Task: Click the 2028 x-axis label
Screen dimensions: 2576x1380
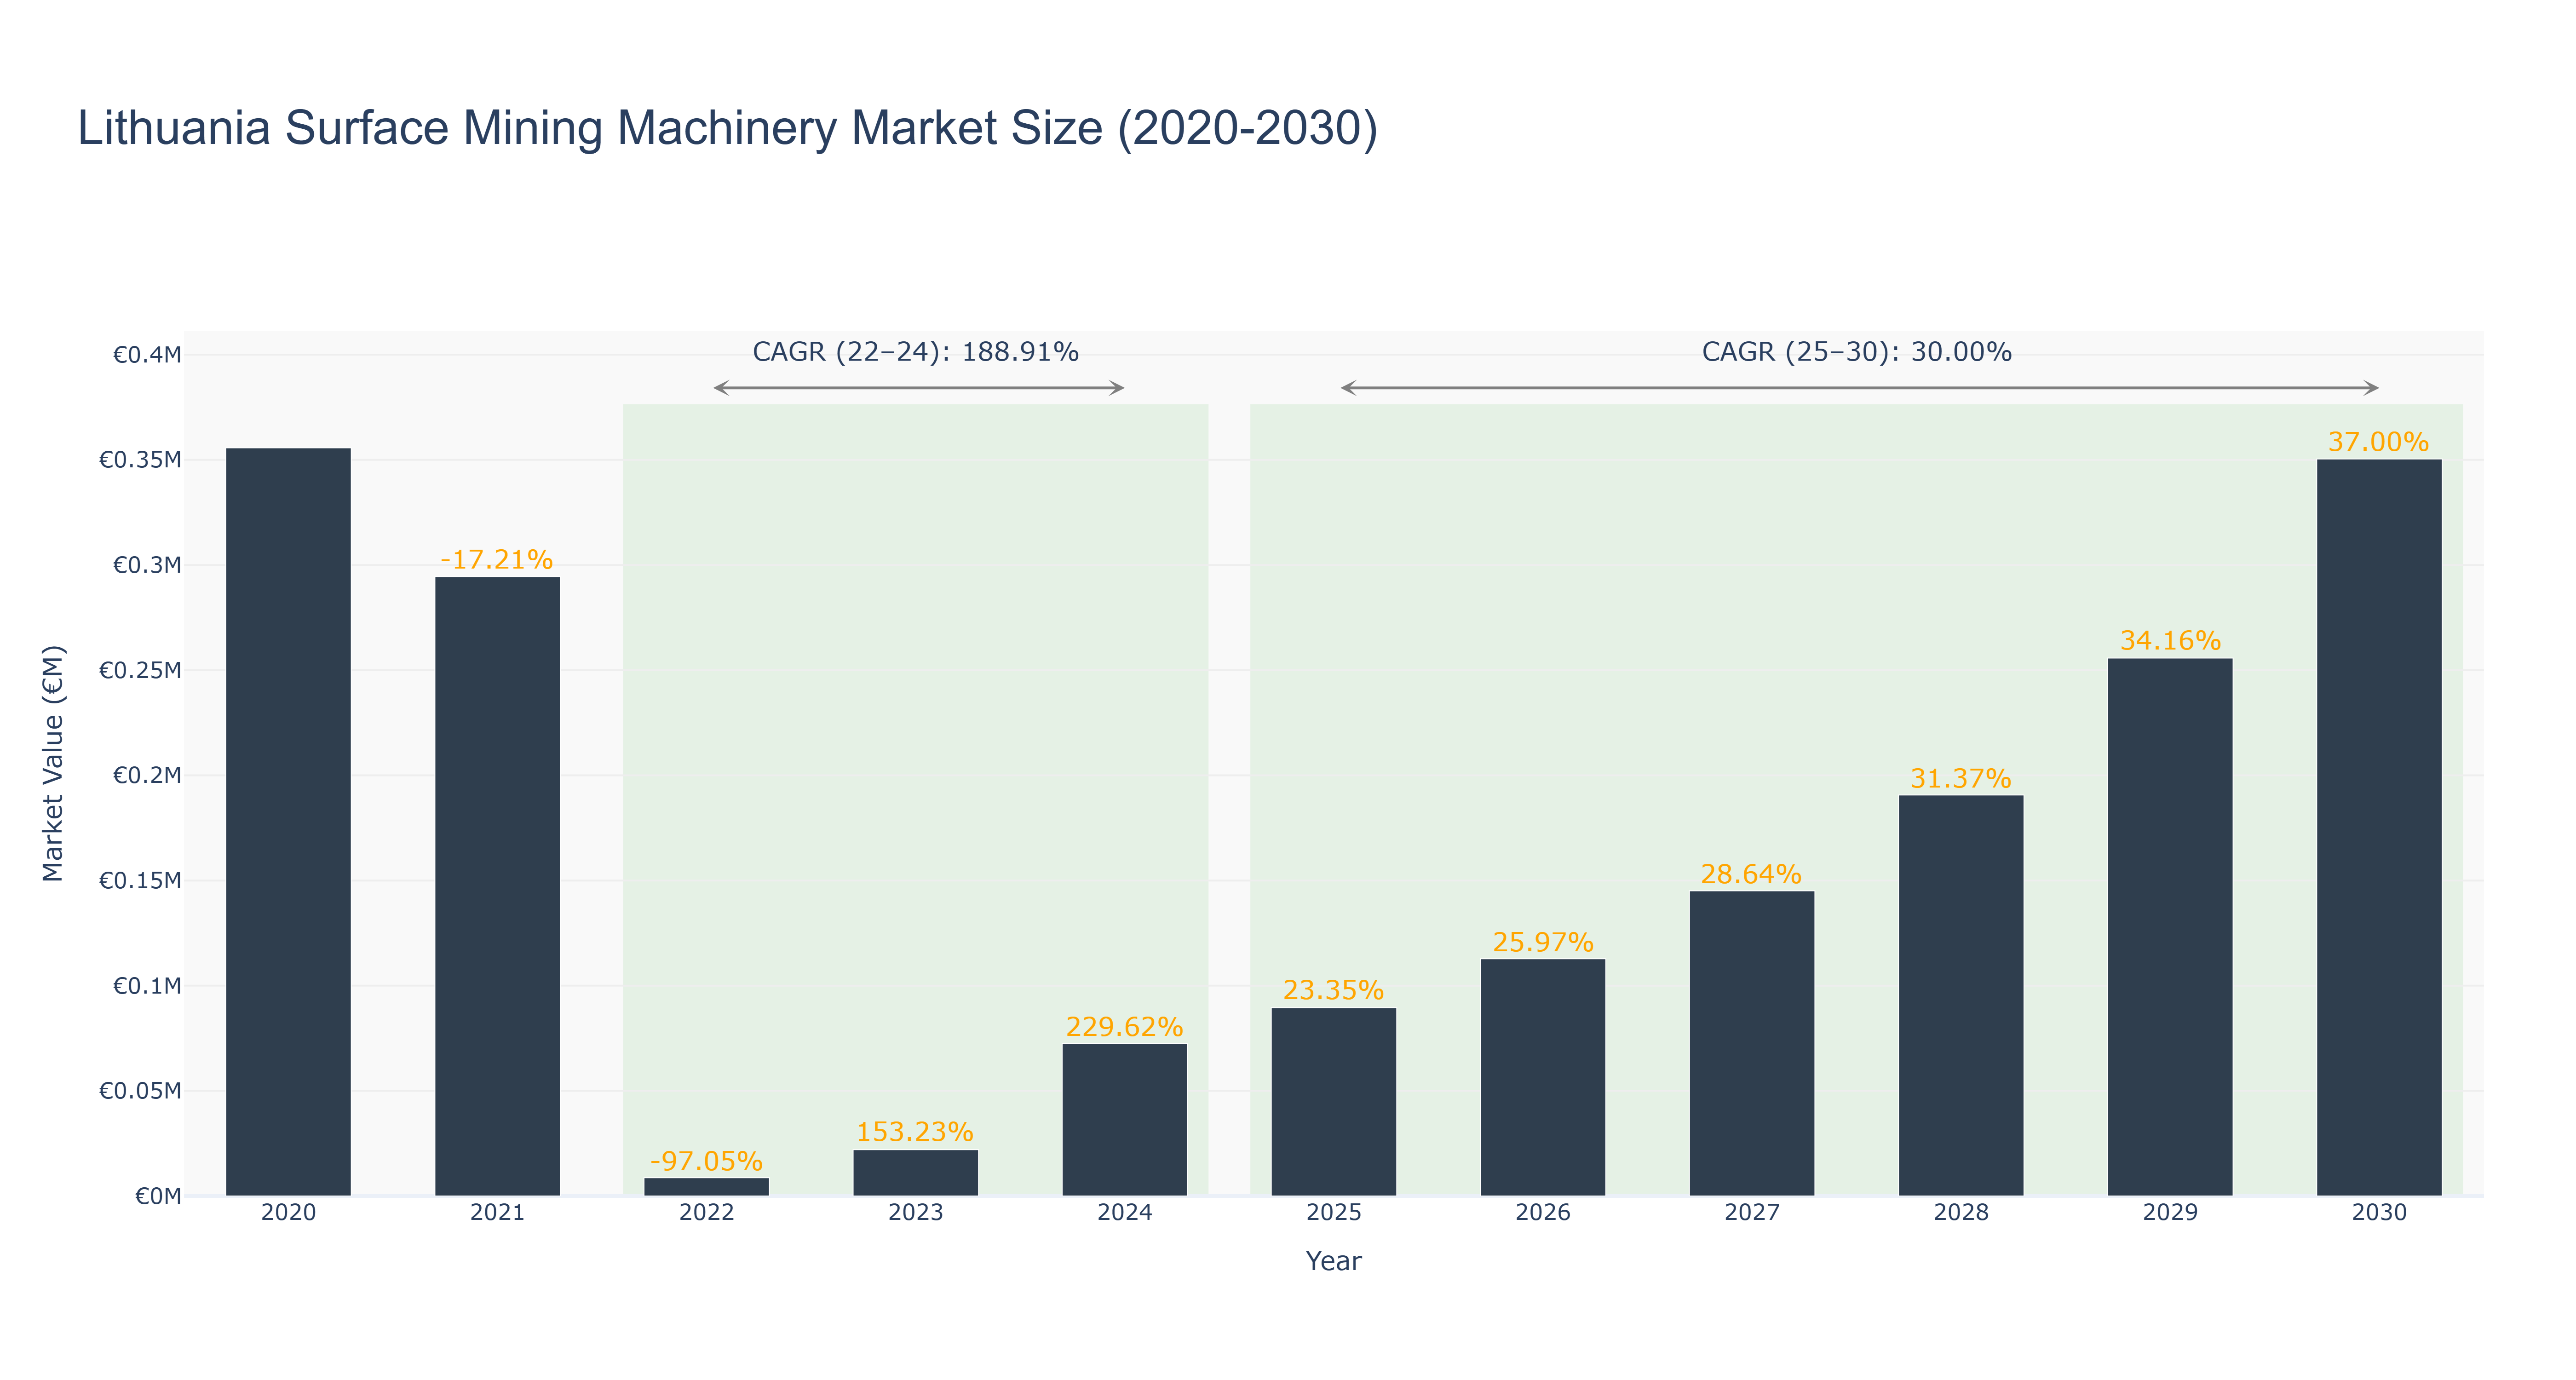Action: pos(1961,1213)
